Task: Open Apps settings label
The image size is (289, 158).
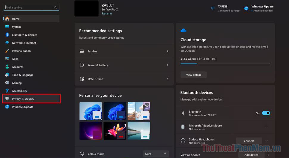Action: pyautogui.click(x=15, y=59)
